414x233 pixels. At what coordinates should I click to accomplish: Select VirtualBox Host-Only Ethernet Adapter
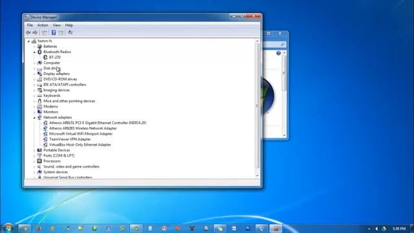tap(80, 145)
